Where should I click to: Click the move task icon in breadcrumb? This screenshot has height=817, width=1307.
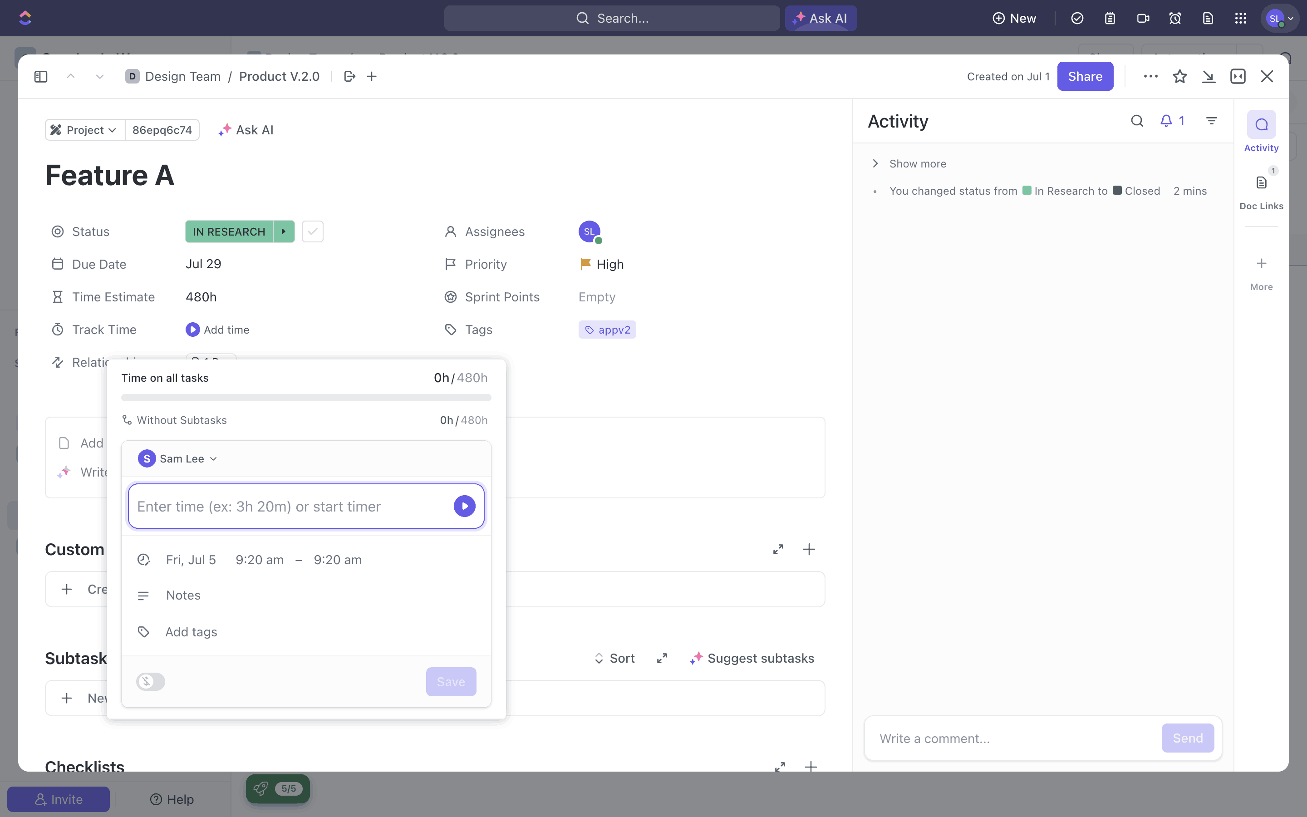coord(349,76)
